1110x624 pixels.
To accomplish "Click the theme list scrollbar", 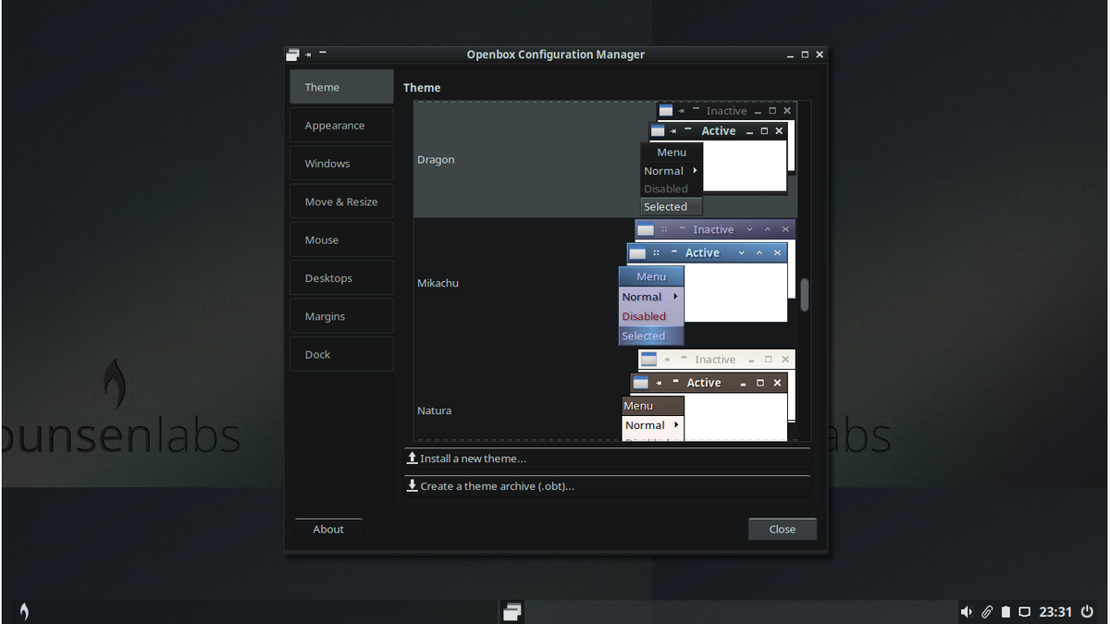I will (804, 296).
